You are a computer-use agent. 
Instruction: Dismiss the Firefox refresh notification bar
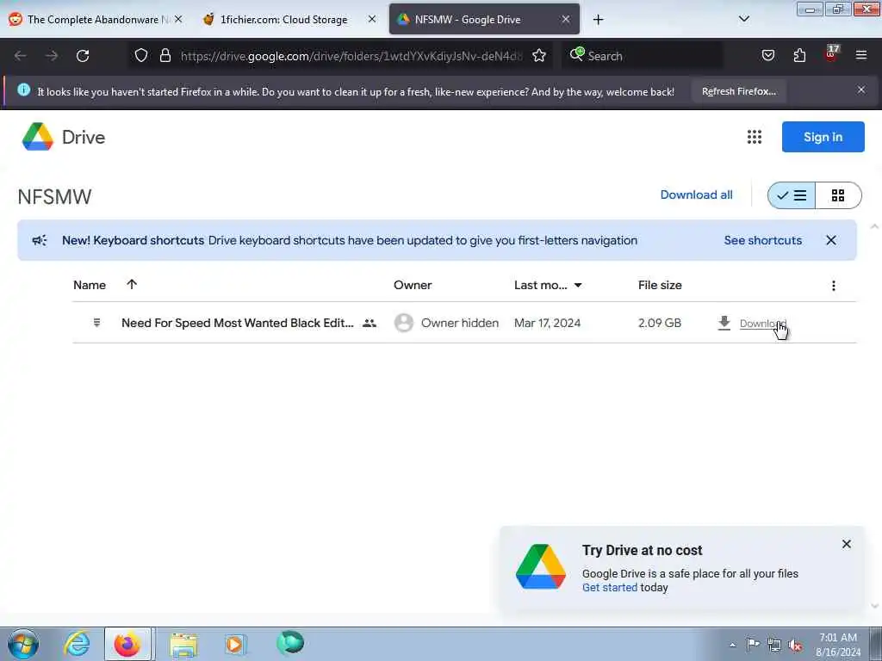(x=860, y=90)
